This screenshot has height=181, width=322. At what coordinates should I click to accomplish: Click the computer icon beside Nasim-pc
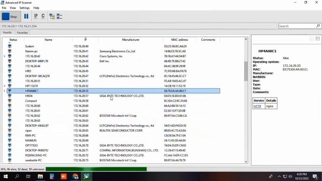[10, 51]
